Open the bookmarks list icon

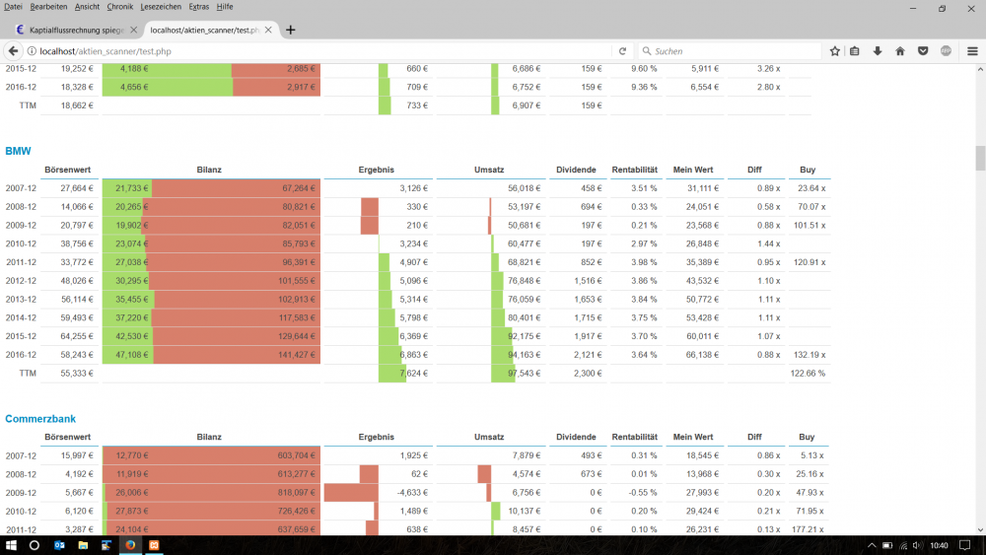[855, 51]
